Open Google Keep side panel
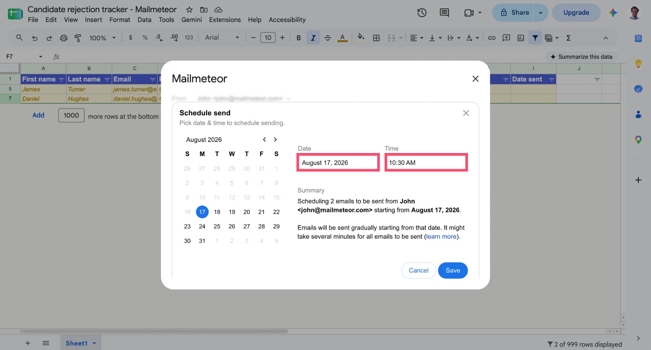Viewport: 651px width, 350px height. 638,64
